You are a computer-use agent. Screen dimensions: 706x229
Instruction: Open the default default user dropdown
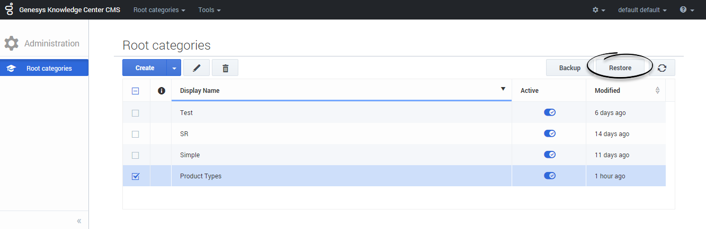click(x=642, y=10)
